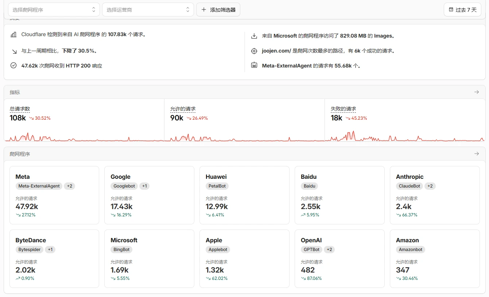489x297 pixels.
Task: Open the 指标 section arrow
Action: (x=476, y=92)
